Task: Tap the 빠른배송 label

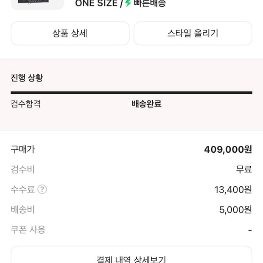Action: pyautogui.click(x=150, y=3)
